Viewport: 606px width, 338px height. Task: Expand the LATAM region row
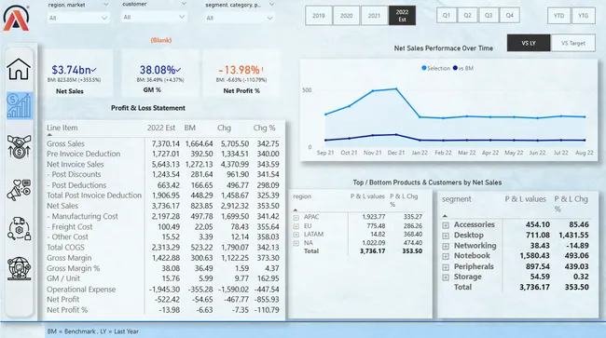point(296,235)
